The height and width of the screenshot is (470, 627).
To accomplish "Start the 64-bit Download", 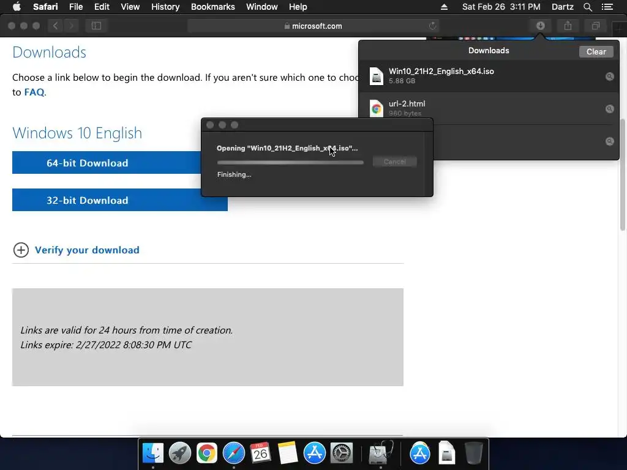I will pos(107,163).
